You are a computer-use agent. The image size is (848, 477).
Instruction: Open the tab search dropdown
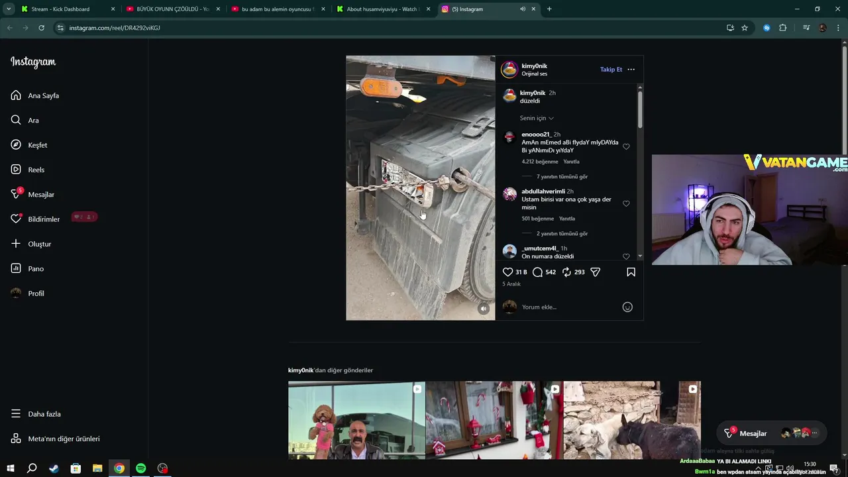9,9
